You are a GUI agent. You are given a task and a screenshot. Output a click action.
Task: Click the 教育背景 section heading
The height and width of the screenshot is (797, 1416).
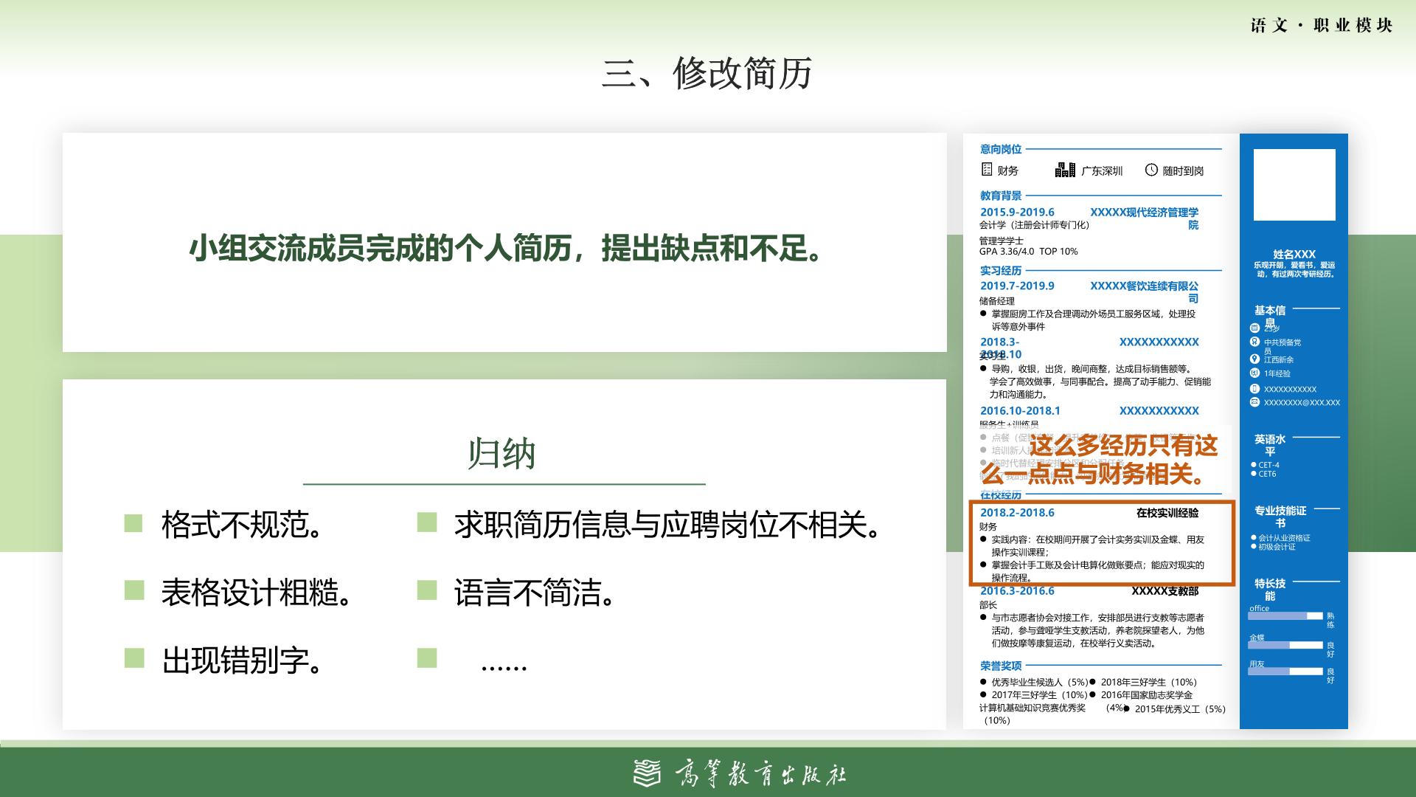point(1001,196)
